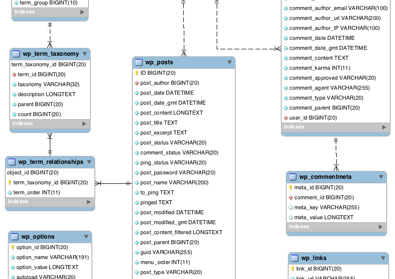395x279 pixels.
Task: Expand Indexes in wp_term_relationships table
Action: pos(89,202)
